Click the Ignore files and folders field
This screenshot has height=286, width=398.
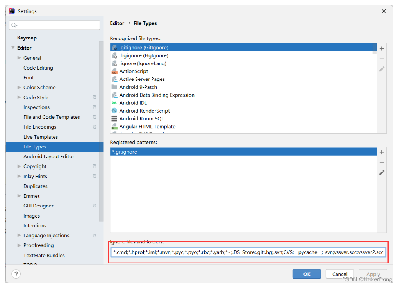[x=248, y=252]
